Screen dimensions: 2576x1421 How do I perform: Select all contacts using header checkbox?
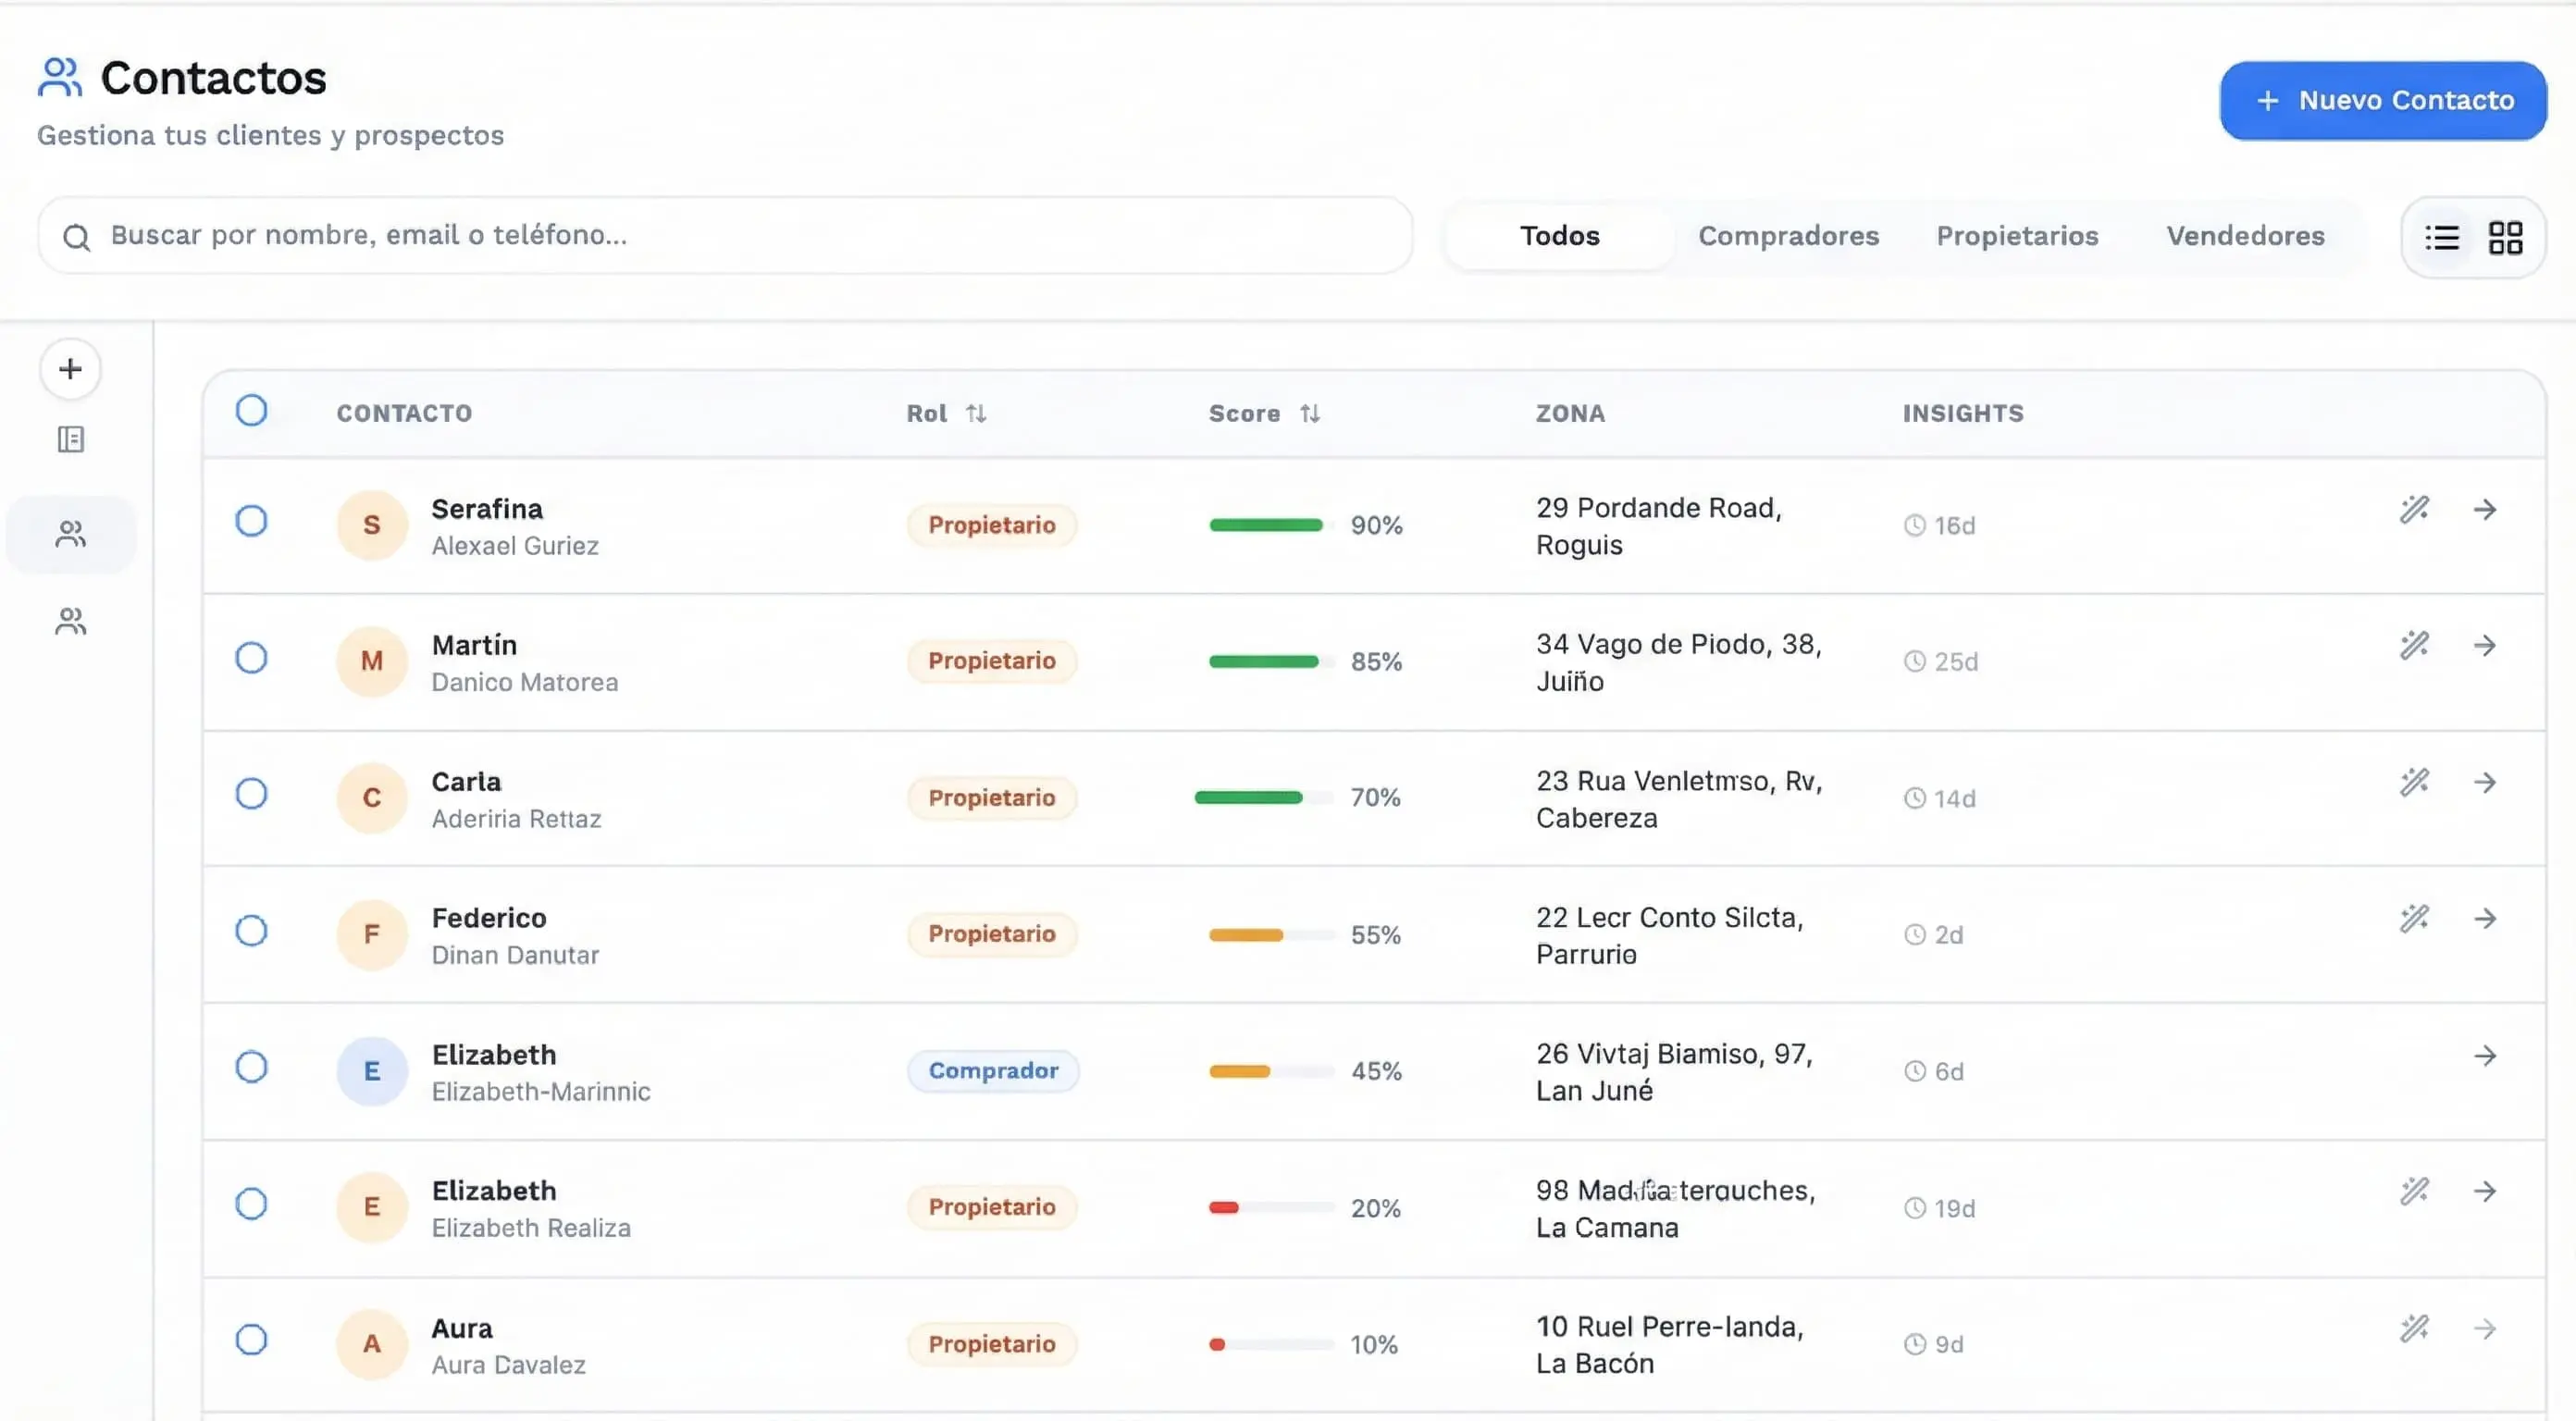click(x=251, y=410)
